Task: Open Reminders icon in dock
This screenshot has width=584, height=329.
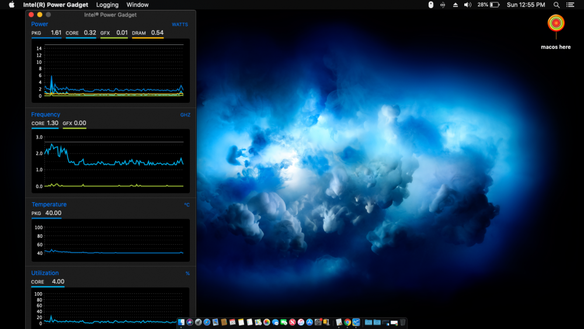Action: point(249,323)
